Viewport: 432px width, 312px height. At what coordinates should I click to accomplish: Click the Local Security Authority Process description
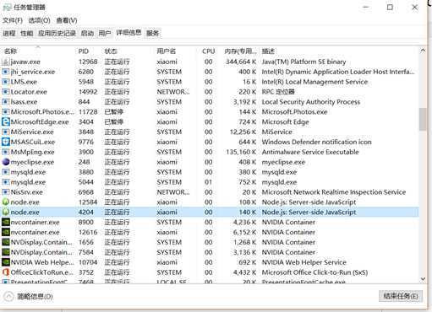click(311, 102)
